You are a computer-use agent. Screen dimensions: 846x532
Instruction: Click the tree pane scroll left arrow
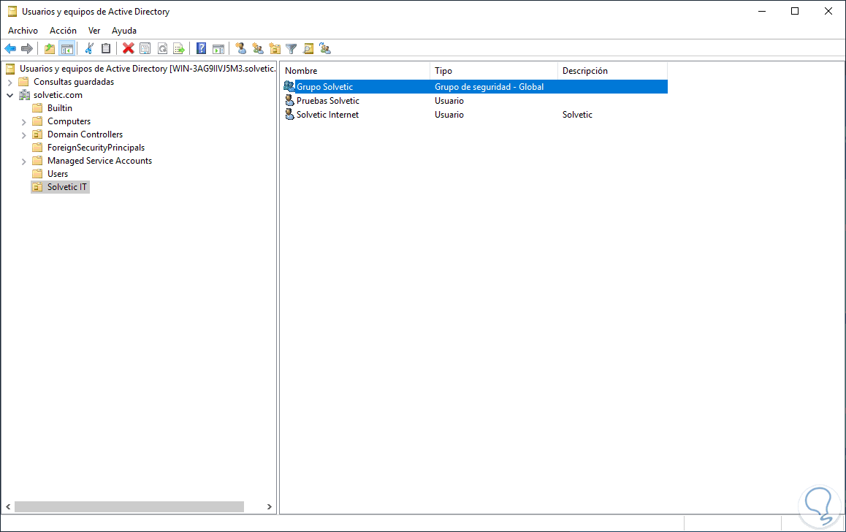coord(8,506)
